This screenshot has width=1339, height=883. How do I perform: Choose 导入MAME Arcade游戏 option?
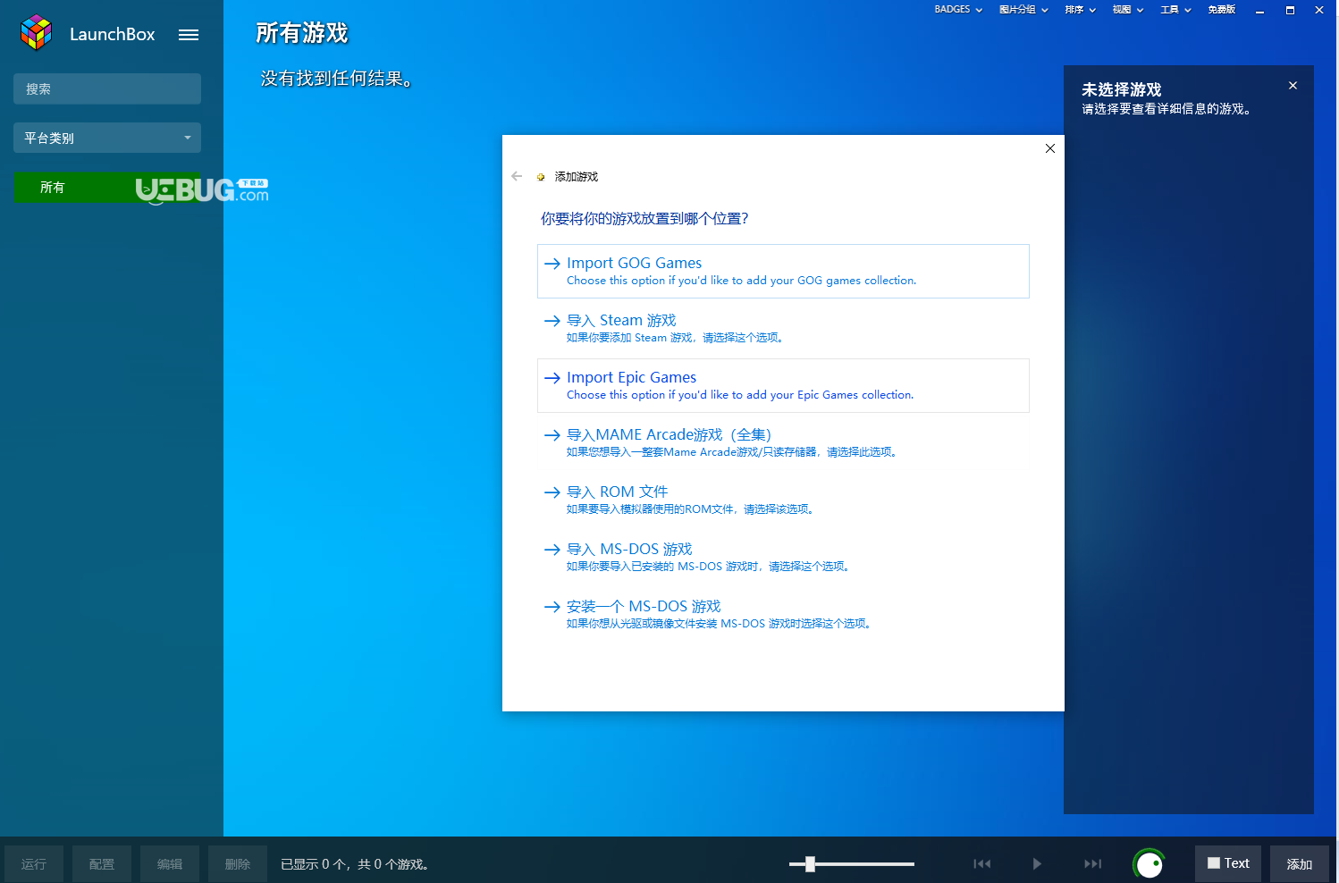pyautogui.click(x=783, y=442)
